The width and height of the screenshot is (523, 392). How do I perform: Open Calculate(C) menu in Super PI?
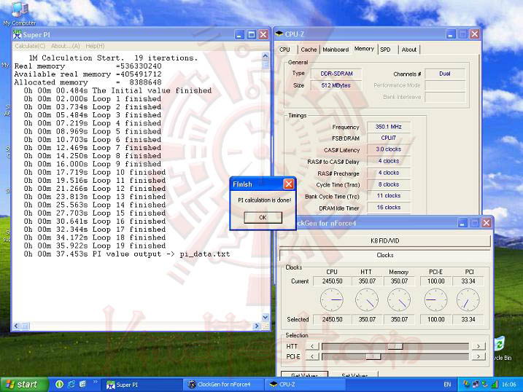click(30, 46)
